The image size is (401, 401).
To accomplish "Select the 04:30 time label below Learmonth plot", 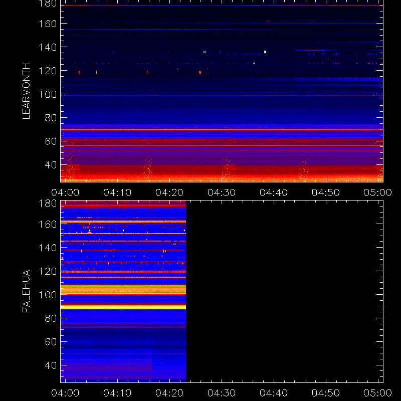I will coord(222,192).
